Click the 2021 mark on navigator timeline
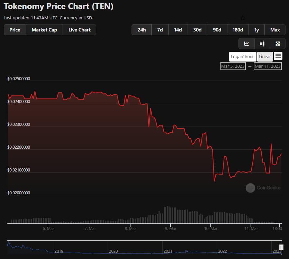Image resolution: width=289 pixels, height=259 pixels. pos(168,251)
